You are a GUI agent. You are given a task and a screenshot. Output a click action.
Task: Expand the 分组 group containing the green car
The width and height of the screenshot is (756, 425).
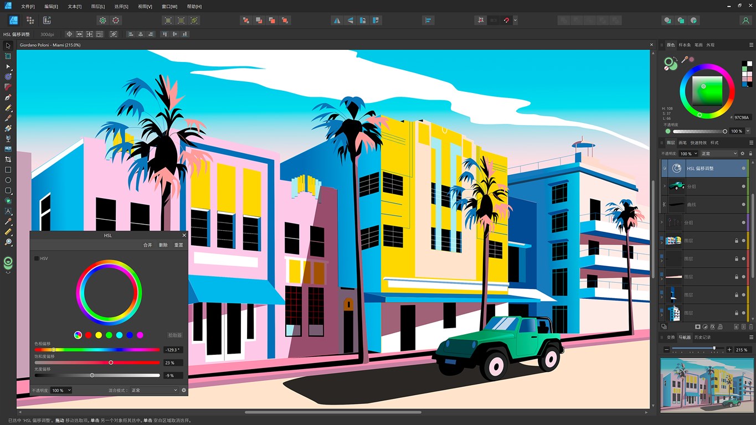click(664, 185)
